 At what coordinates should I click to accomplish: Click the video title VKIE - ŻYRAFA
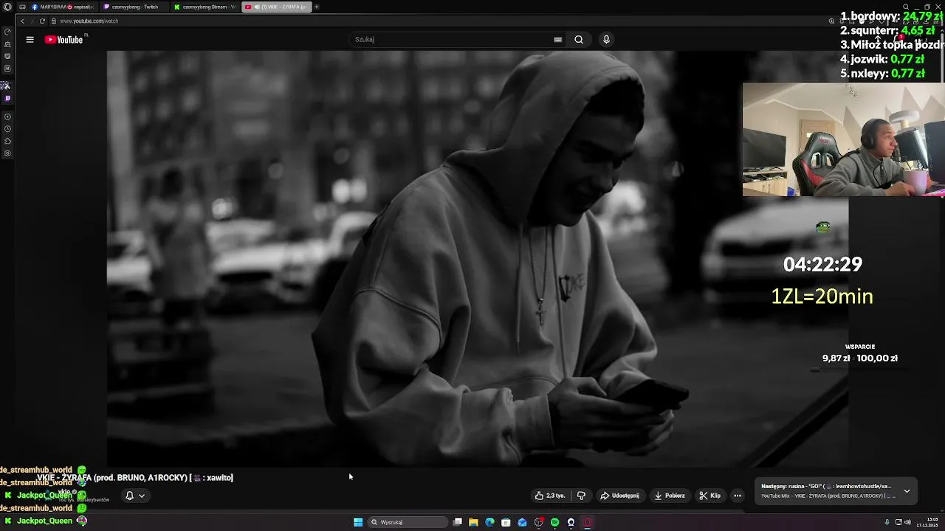(x=135, y=478)
